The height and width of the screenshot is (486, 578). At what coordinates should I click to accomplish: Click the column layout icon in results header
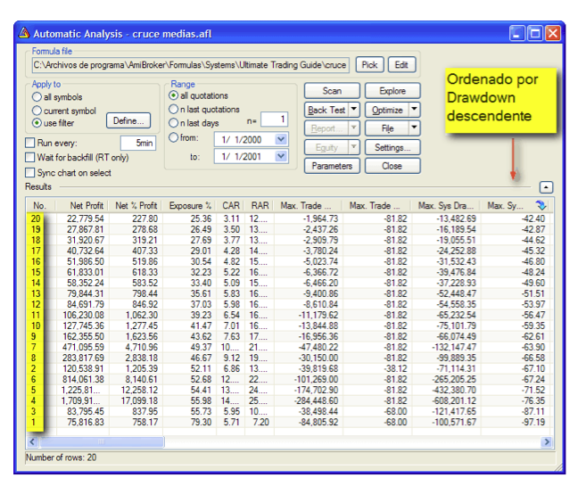coord(541,205)
